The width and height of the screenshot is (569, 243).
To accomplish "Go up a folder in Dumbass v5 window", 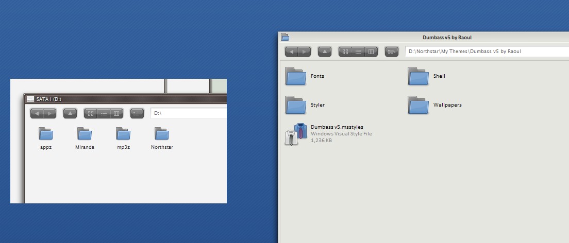I will tap(325, 51).
